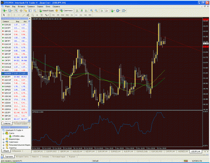Open the Сервис menu
The width and height of the screenshot is (210, 163).
click(x=40, y=6)
